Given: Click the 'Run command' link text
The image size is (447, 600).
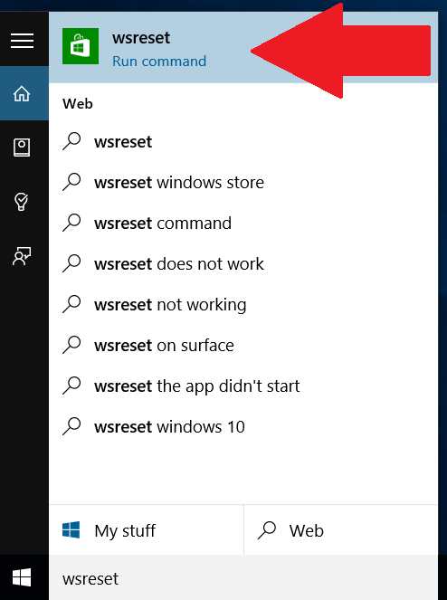Looking at the screenshot, I should tap(159, 62).
